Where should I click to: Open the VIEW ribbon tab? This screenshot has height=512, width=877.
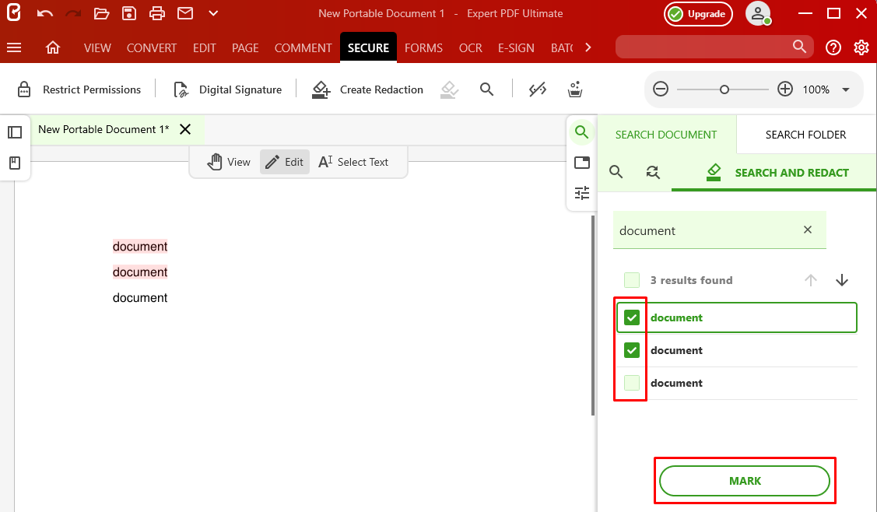[97, 48]
